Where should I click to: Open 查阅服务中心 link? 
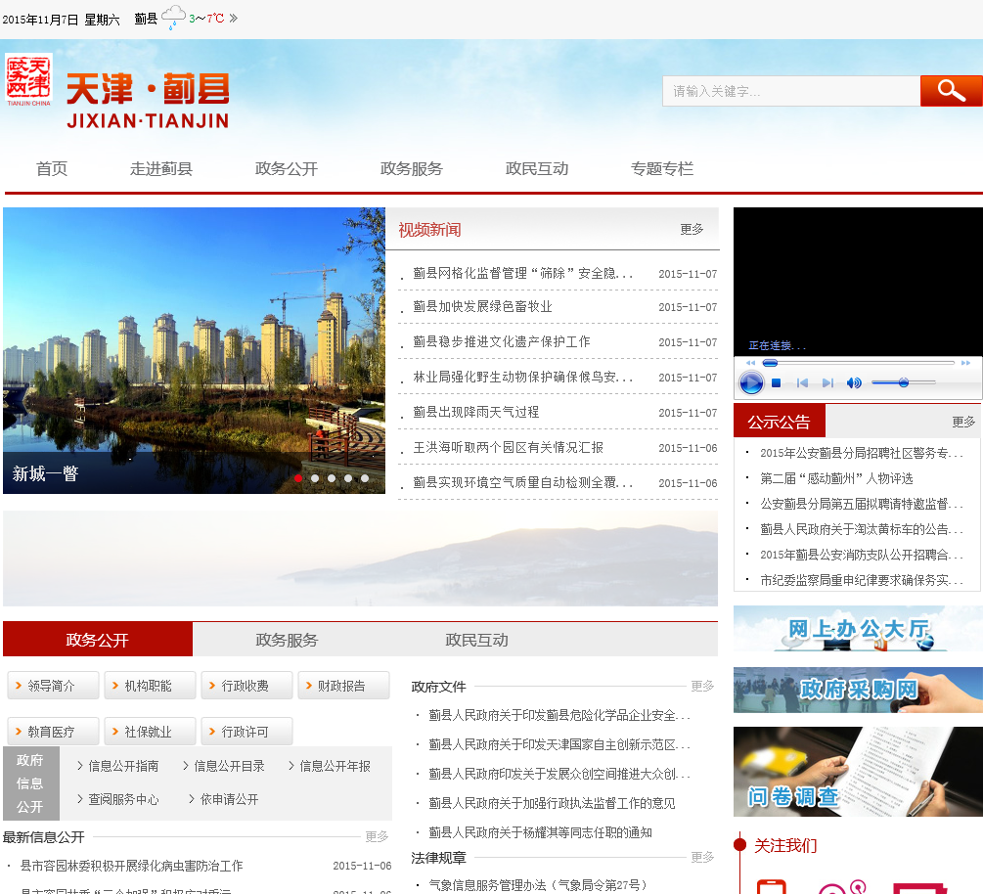123,799
